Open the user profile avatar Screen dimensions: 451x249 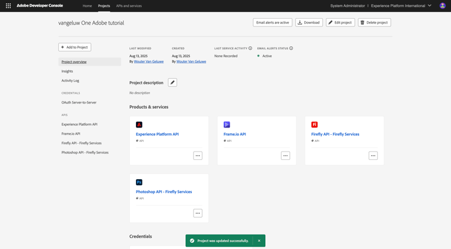click(x=443, y=6)
